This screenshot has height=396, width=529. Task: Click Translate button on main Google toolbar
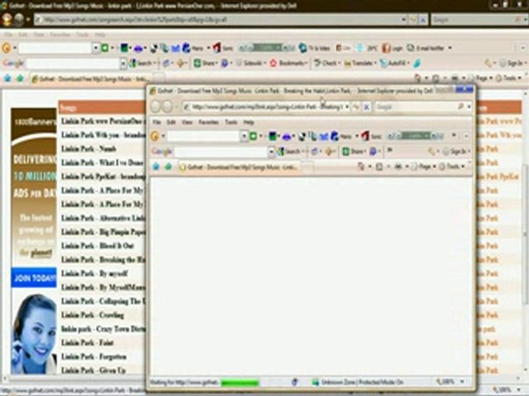coord(359,63)
